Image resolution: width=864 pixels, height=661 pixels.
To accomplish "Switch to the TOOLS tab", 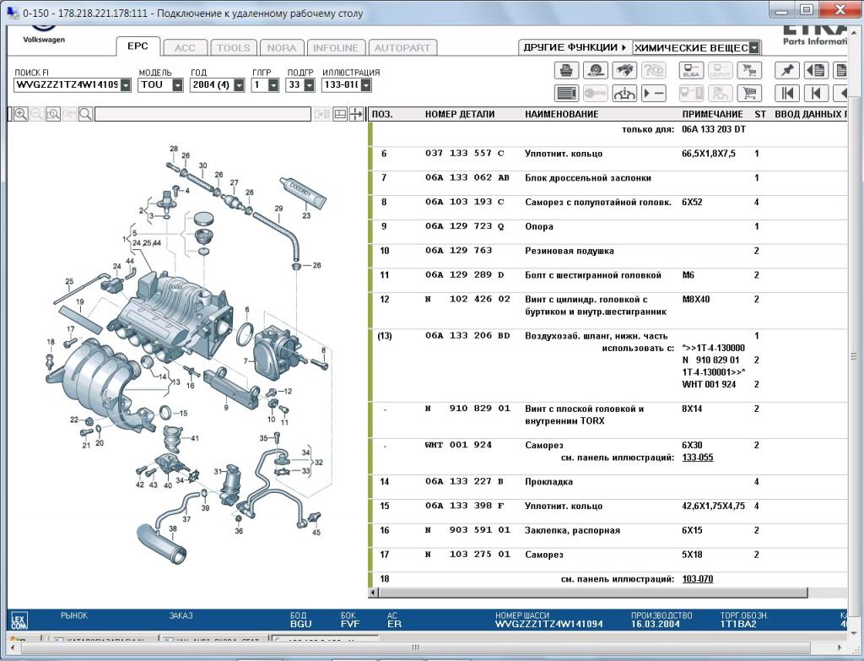I will pyautogui.click(x=233, y=48).
